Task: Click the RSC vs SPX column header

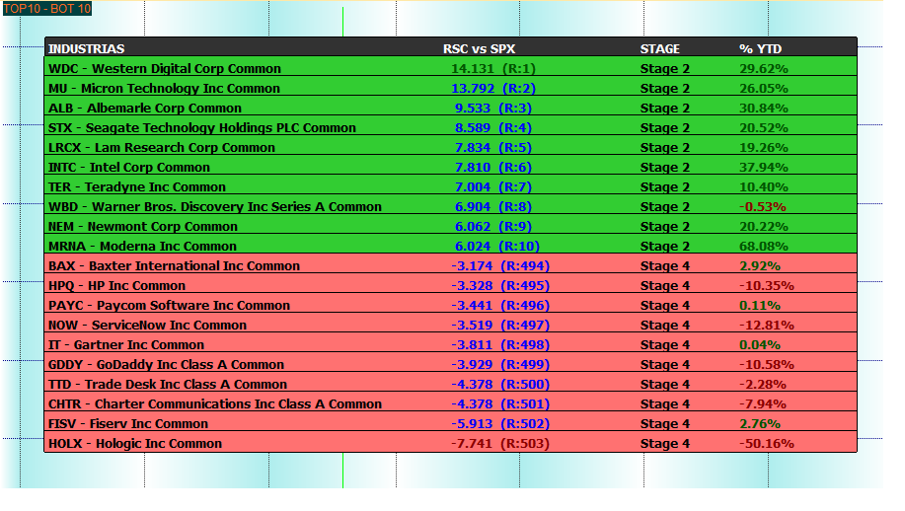Action: tap(479, 49)
